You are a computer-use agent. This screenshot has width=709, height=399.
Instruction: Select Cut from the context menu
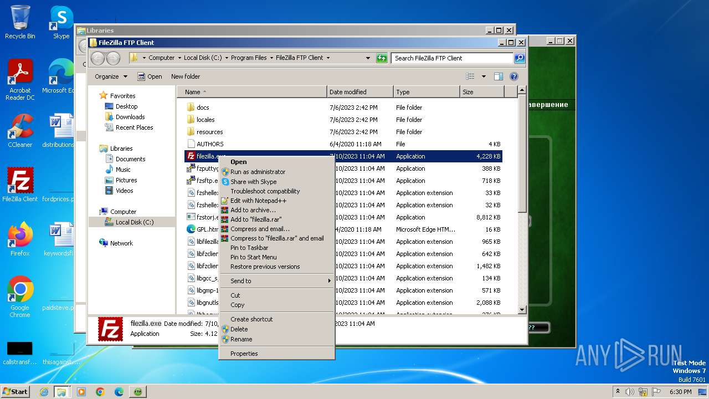(277, 295)
